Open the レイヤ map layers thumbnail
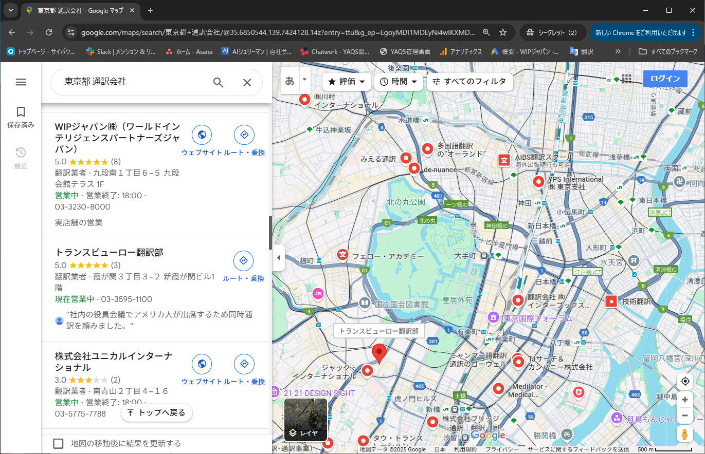The image size is (705, 454). [305, 420]
